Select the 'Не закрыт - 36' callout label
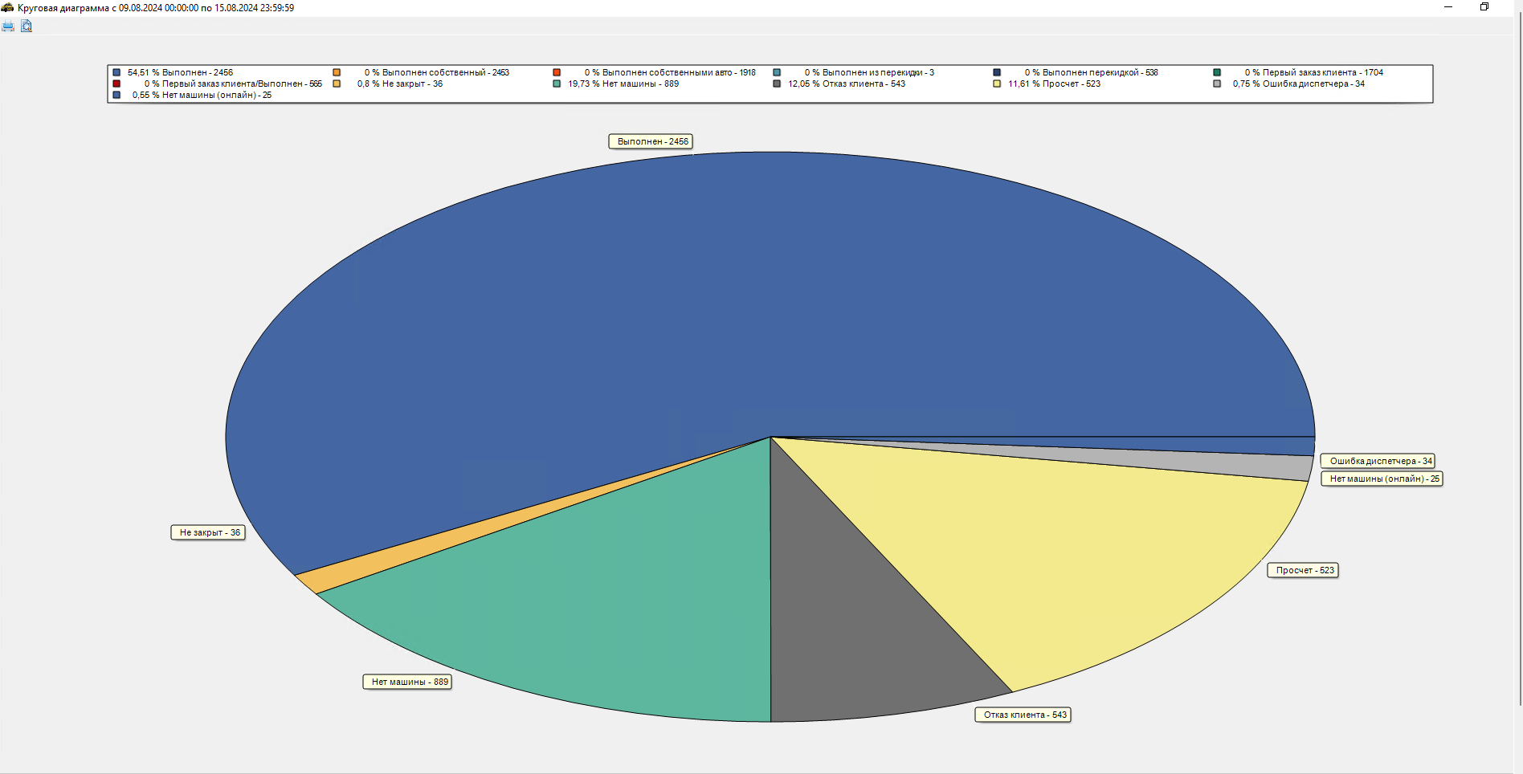Image resolution: width=1523 pixels, height=774 pixels. (209, 532)
